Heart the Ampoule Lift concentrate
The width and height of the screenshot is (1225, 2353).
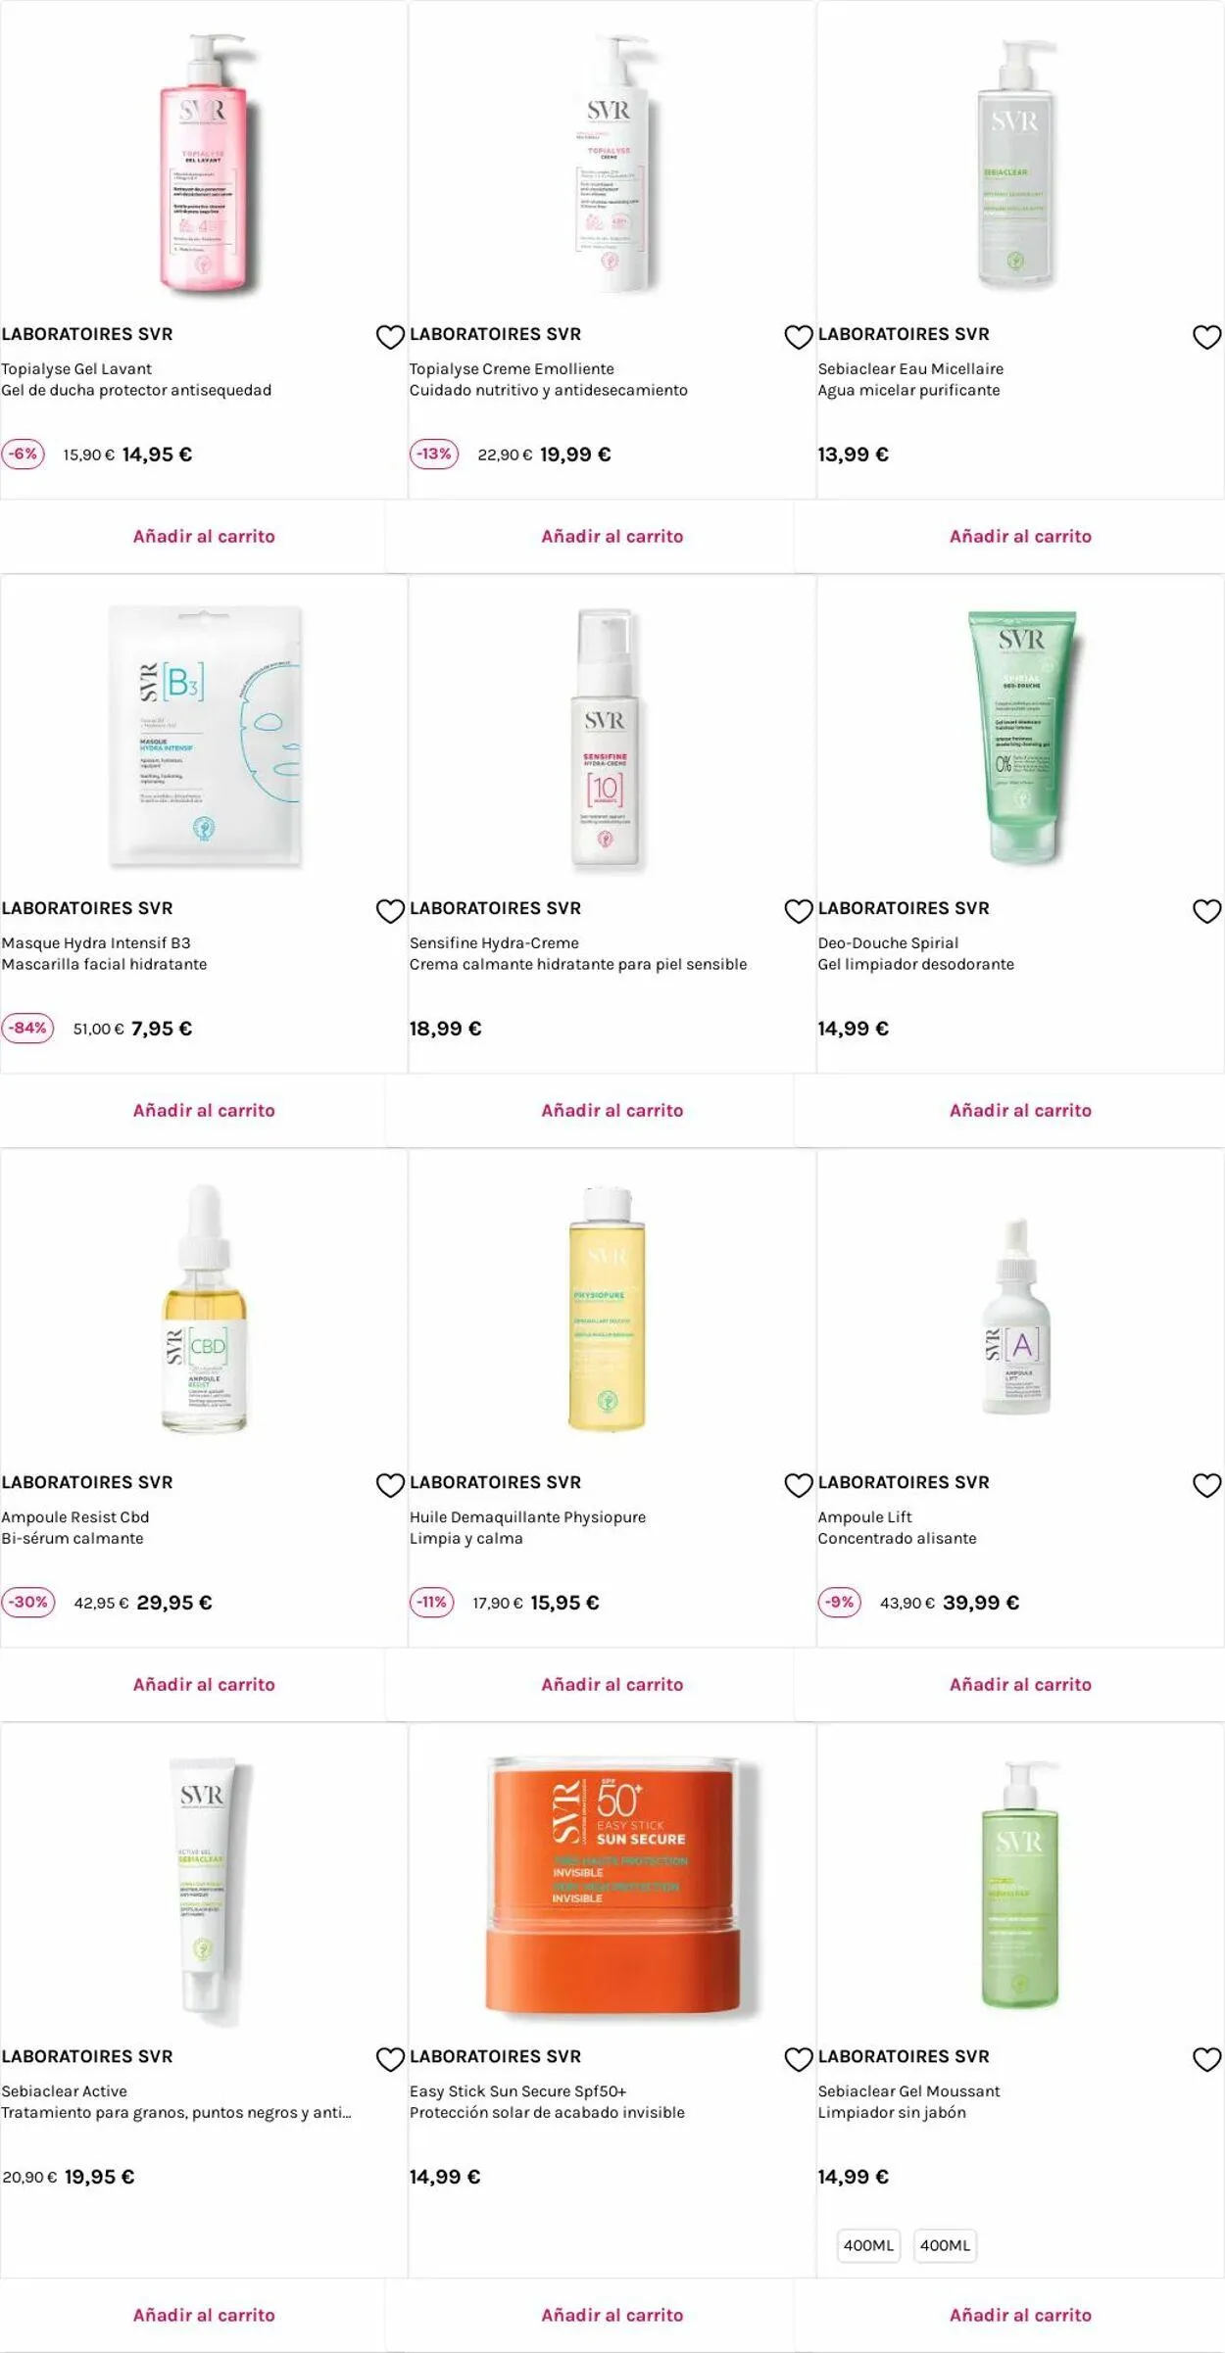coord(1206,1485)
